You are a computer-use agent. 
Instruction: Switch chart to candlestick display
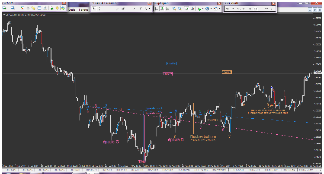point(162,9)
